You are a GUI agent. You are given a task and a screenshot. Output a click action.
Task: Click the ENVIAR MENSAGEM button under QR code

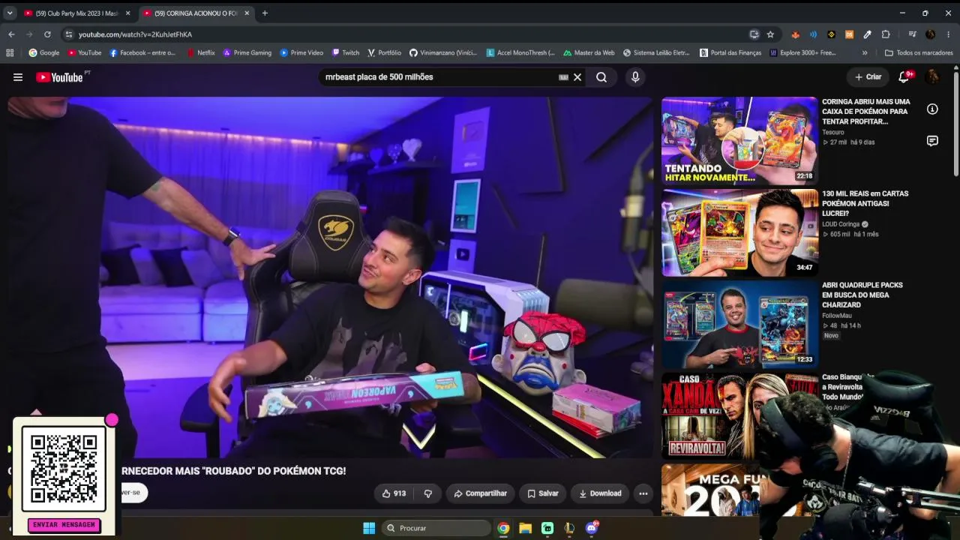click(x=64, y=525)
